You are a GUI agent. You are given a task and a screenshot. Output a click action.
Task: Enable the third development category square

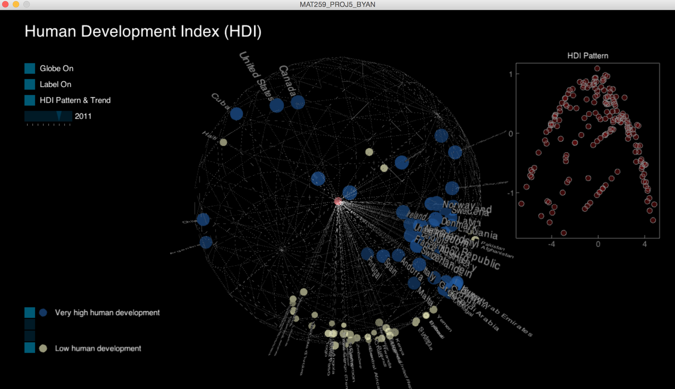[30, 336]
